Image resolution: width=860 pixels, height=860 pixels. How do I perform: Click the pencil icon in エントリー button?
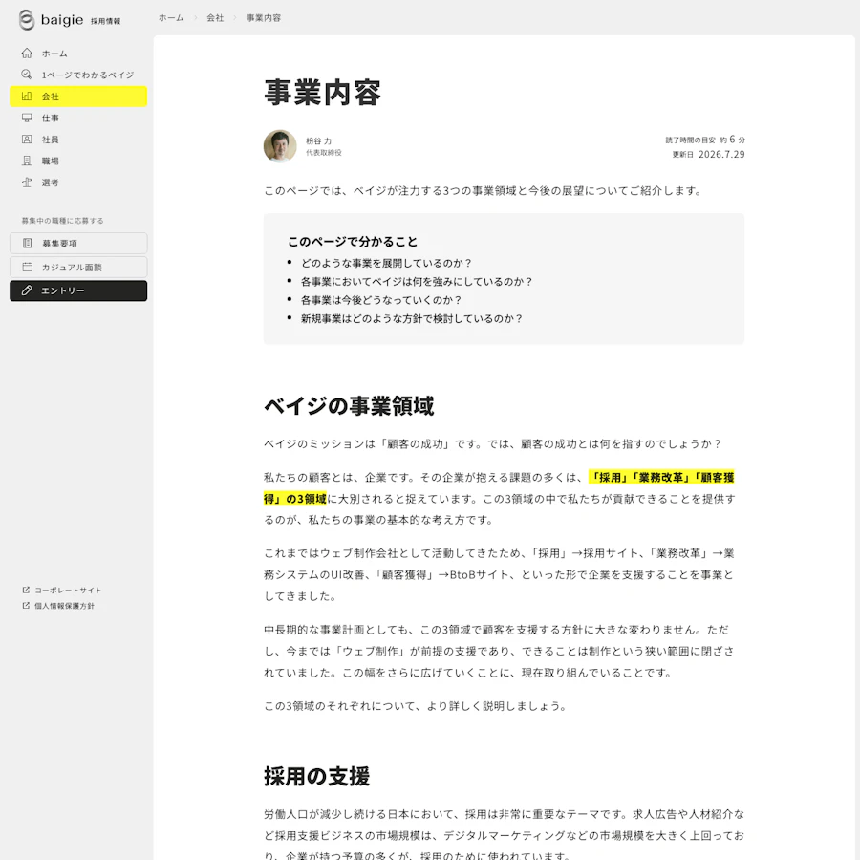tap(27, 290)
